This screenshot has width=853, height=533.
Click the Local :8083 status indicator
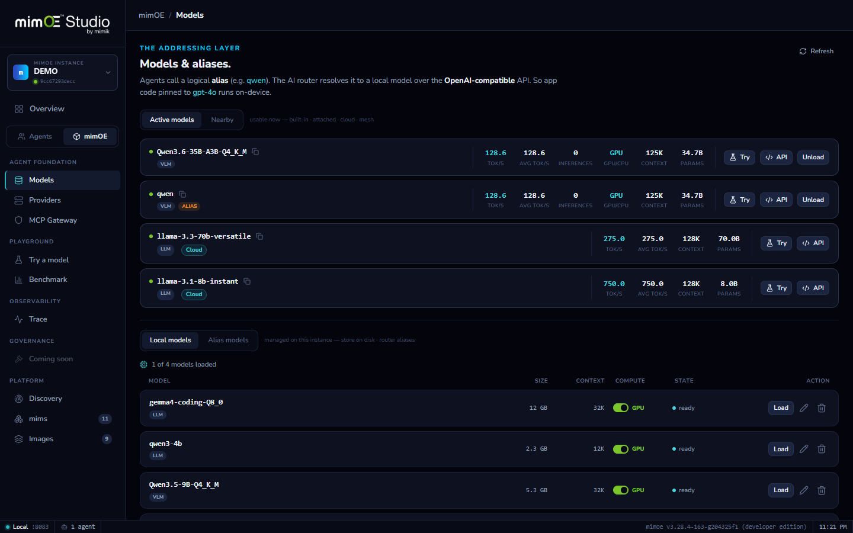click(x=27, y=527)
